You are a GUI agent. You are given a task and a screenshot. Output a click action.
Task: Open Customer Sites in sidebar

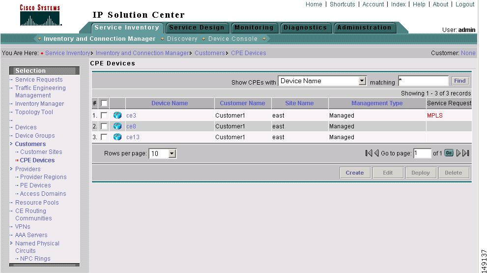[41, 152]
